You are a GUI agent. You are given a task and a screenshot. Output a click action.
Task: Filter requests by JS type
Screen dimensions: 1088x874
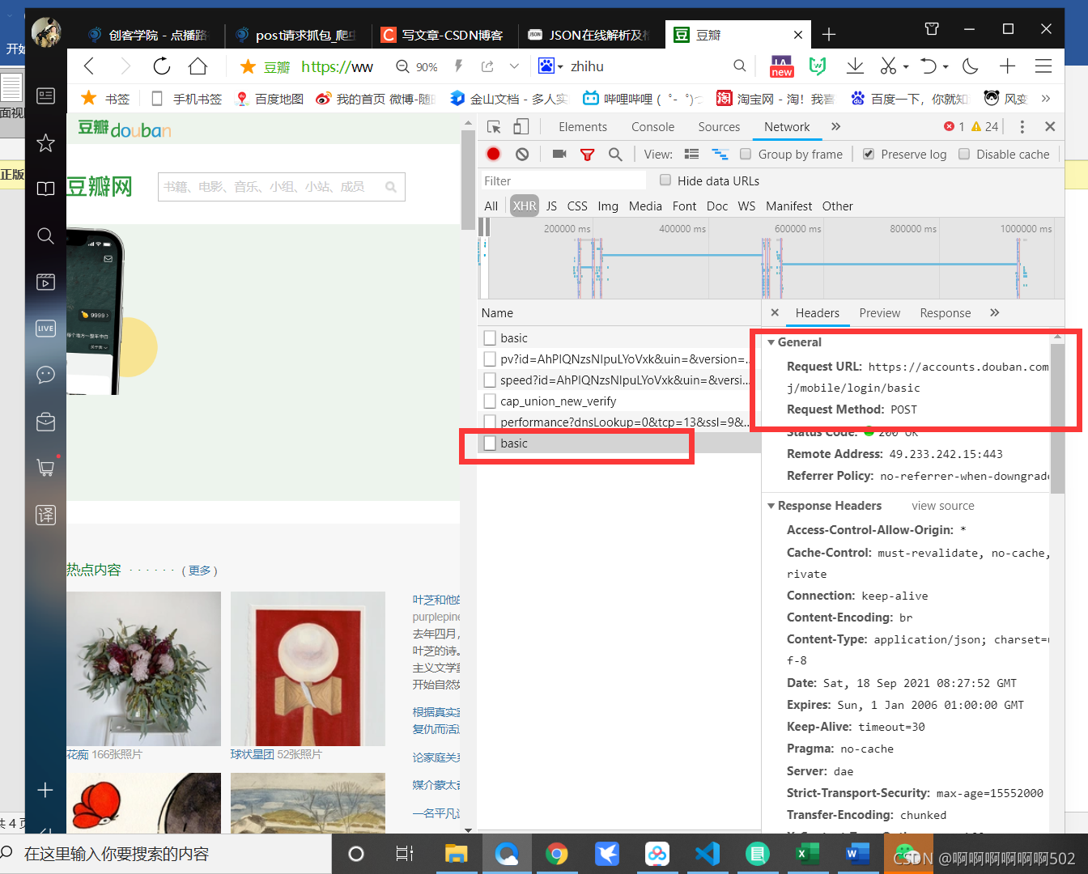[x=551, y=206]
